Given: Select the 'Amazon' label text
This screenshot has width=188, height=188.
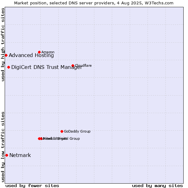Looking at the screenshot, I should click(x=48, y=52).
